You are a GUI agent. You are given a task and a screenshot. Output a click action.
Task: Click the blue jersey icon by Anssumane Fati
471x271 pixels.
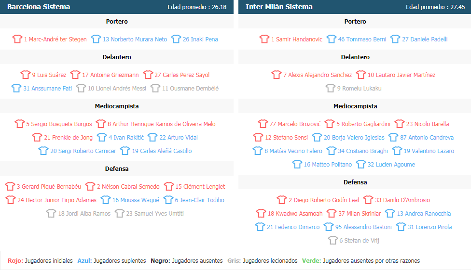[x=16, y=89]
